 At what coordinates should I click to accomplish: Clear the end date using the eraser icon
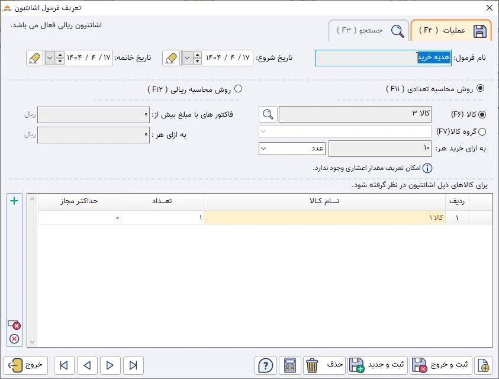click(x=34, y=57)
